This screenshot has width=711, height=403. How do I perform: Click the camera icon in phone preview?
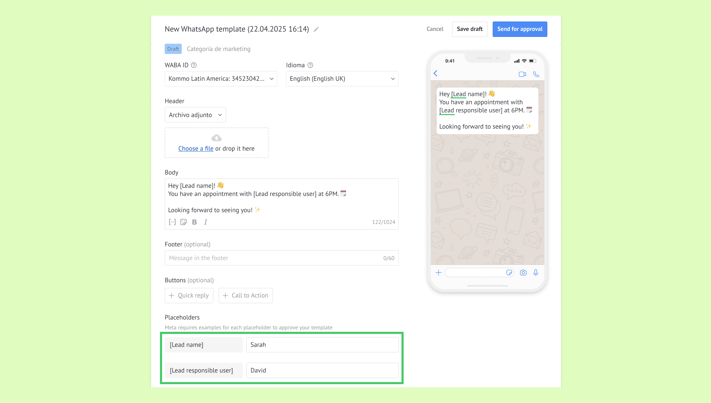[x=523, y=273]
